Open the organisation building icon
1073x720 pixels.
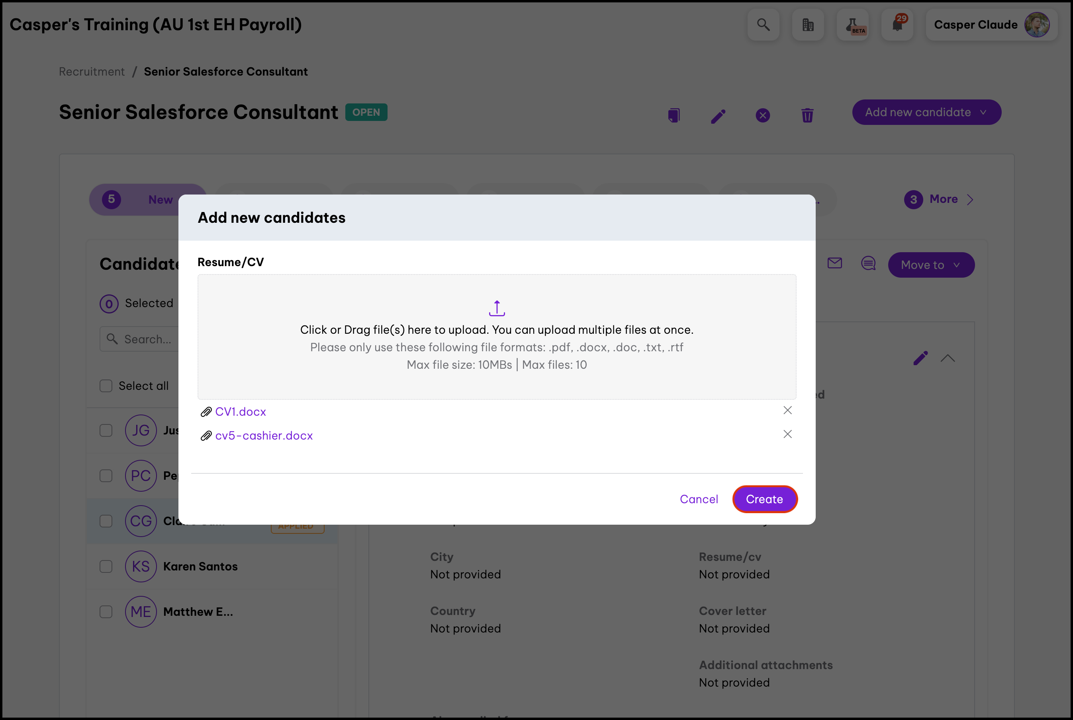click(x=808, y=25)
